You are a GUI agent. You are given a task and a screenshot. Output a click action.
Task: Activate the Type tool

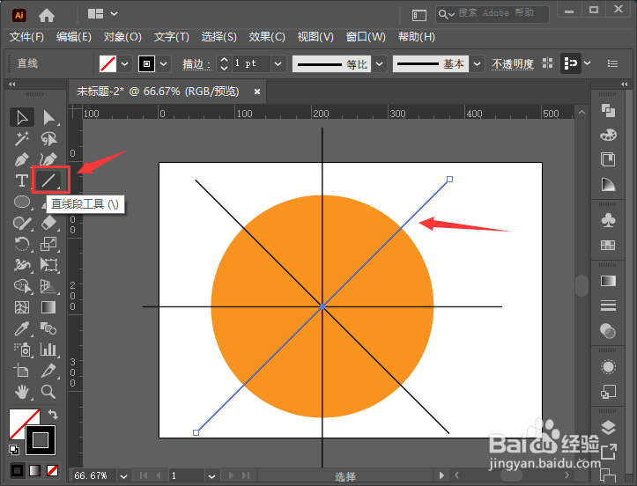(22, 180)
